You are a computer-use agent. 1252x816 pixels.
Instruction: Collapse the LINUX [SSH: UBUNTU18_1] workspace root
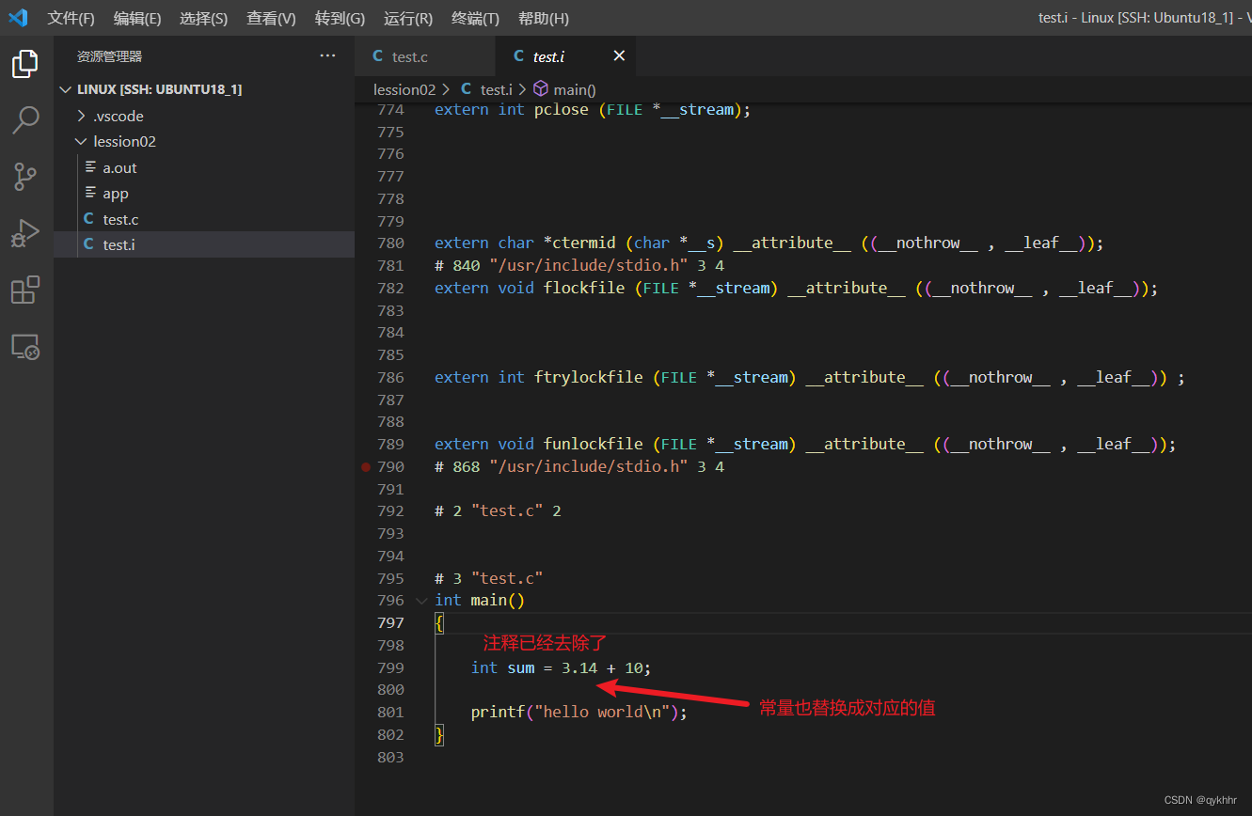(65, 89)
